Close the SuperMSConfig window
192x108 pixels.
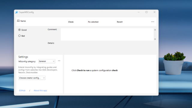[x=154, y=12]
